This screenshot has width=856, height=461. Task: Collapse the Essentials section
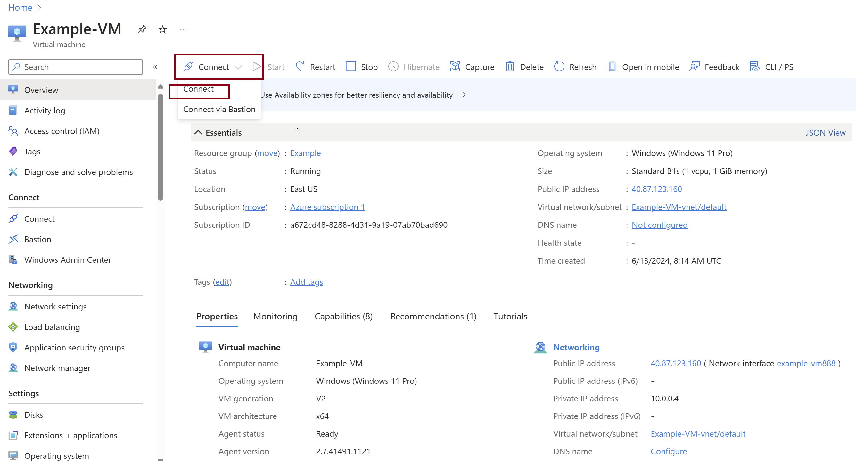pos(198,132)
